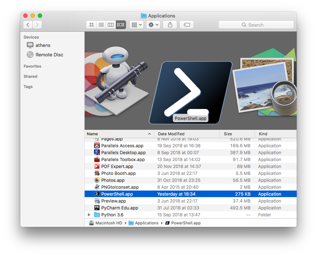Click the Tags sidebar heading
The height and width of the screenshot is (256, 317).
pos(28,87)
